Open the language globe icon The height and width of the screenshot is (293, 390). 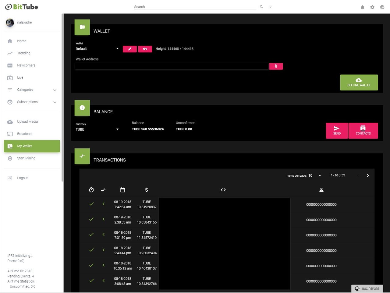coord(382,7)
